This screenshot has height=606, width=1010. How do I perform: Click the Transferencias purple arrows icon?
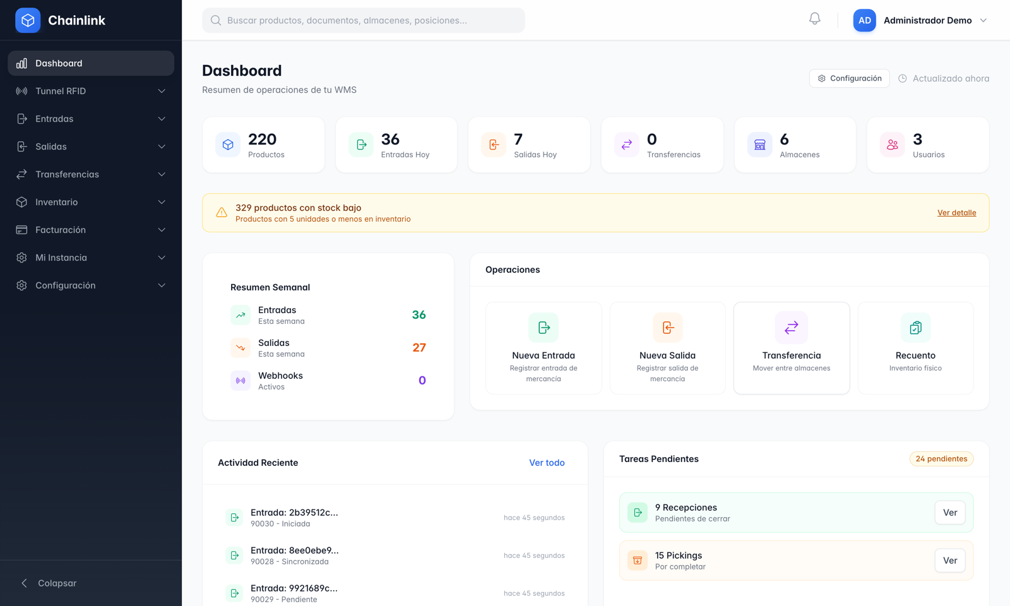[627, 145]
